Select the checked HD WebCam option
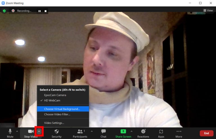 click(x=52, y=100)
